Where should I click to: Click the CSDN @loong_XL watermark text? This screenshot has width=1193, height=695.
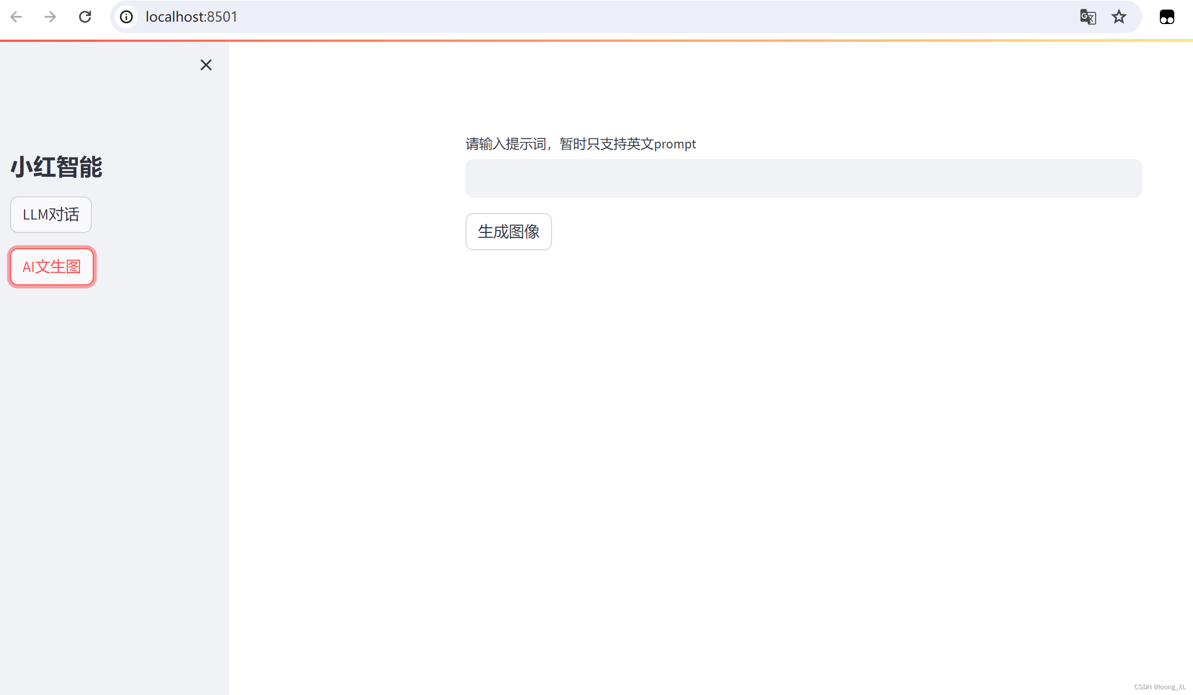click(x=1160, y=687)
